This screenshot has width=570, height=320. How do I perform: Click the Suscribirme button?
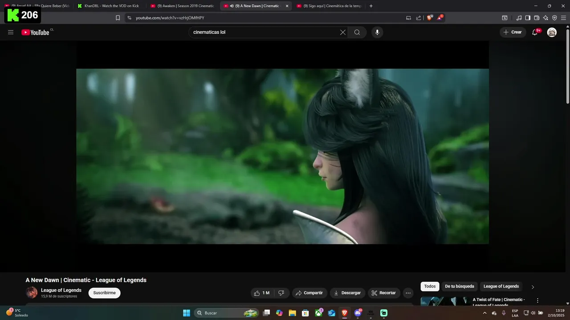[x=104, y=293]
